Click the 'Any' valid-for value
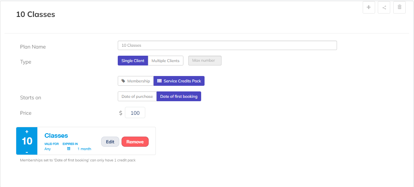 point(48,149)
